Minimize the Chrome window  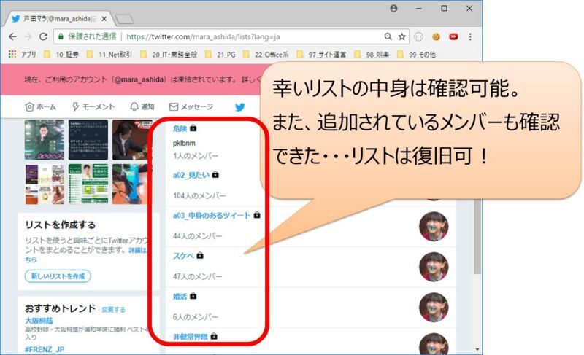[x=419, y=8]
